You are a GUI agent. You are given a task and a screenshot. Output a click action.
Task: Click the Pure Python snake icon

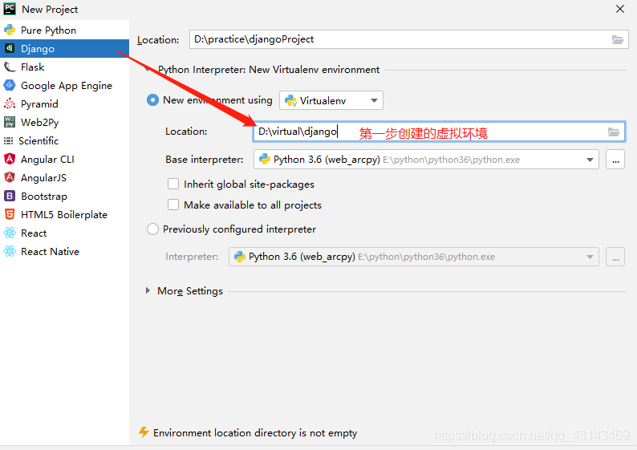coord(10,30)
